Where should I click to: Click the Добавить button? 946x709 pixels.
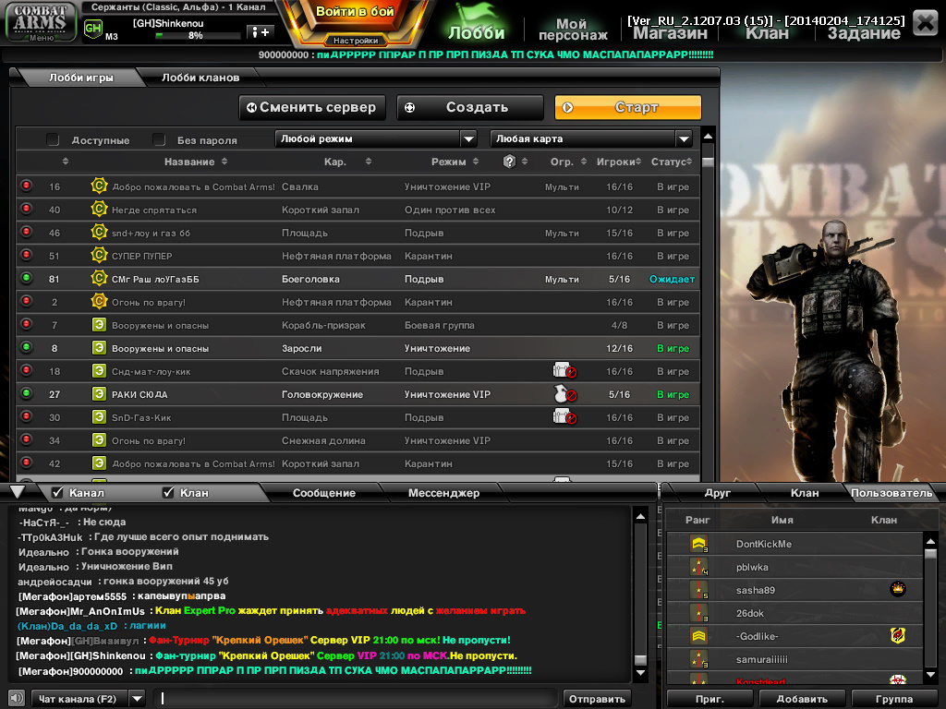[x=802, y=699]
